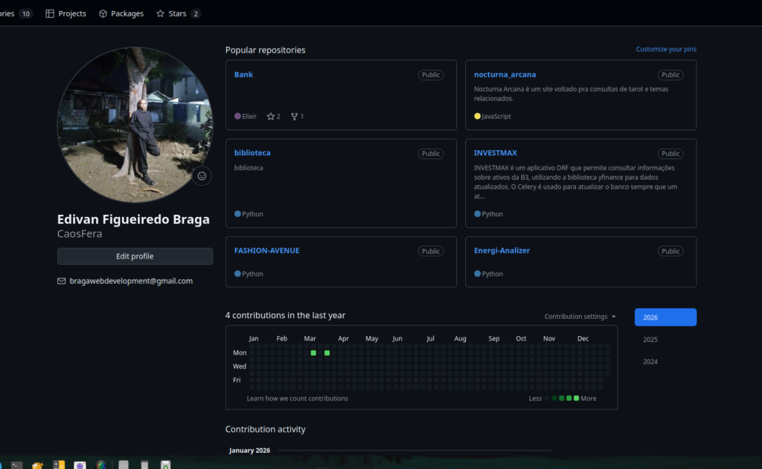Image resolution: width=762 pixels, height=469 pixels.
Task: Click the Edivan Figueiredo Braga name
Action: [133, 219]
